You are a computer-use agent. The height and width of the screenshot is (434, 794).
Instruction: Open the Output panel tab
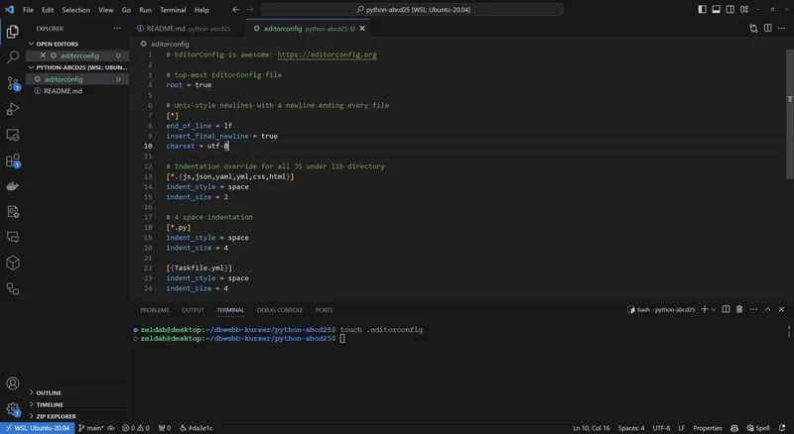point(193,309)
